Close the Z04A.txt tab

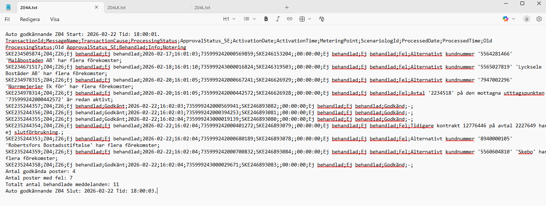(97, 7)
